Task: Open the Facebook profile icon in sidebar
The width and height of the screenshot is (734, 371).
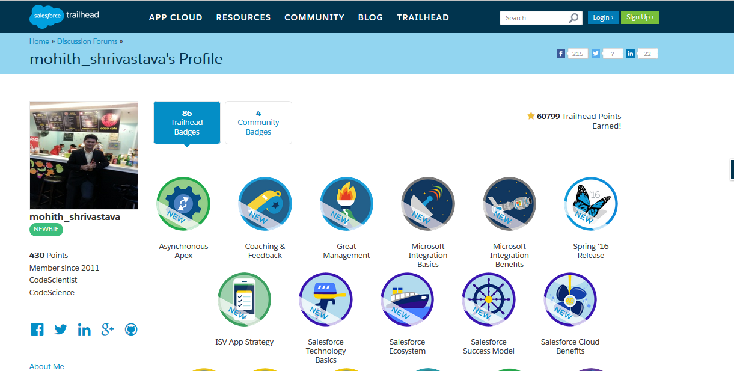Action: click(37, 330)
